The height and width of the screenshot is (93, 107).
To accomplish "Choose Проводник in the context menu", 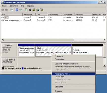I will click(x=74, y=59).
